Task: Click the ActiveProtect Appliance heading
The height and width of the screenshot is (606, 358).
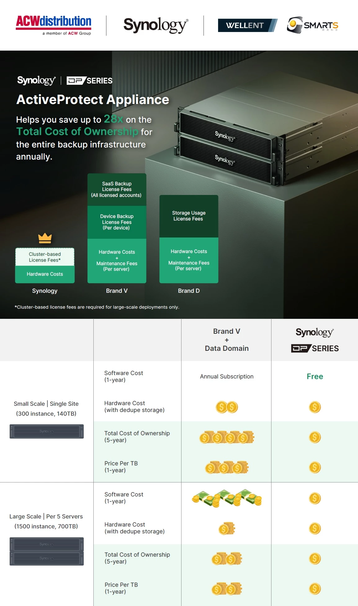Action: (93, 100)
